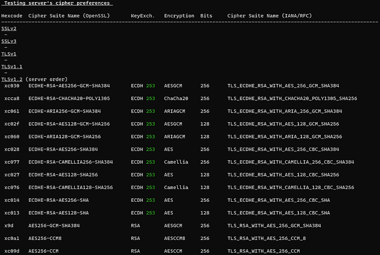Click the "Bits" column header
This screenshot has height=255, width=380.
click(x=206, y=16)
